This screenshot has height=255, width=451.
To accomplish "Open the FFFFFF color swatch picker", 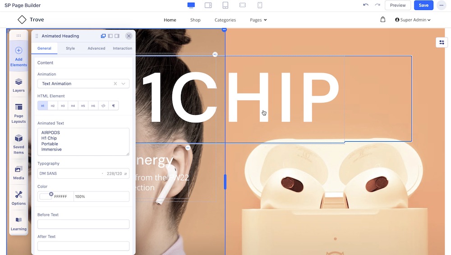I will click(45, 196).
